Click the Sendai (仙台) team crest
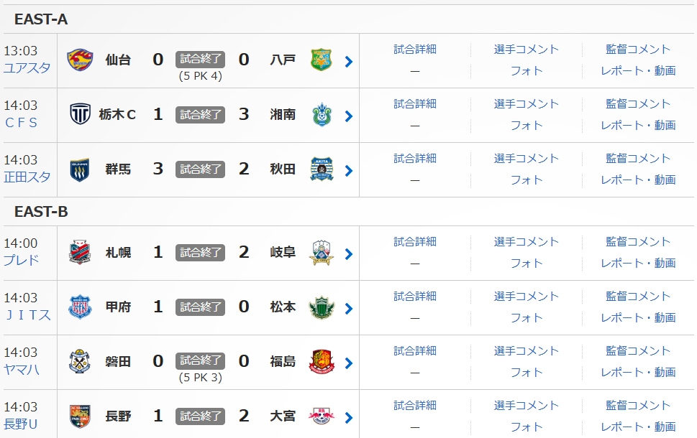Screen dimensions: 697x438 coord(80,60)
